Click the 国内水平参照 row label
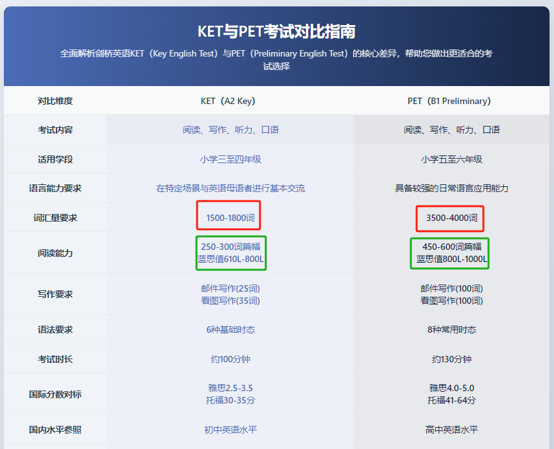554x449 pixels. click(x=55, y=430)
